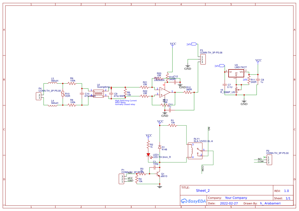Select the LM317KCT regulator symbol U3
This screenshot has width=299, height=211.
click(236, 73)
